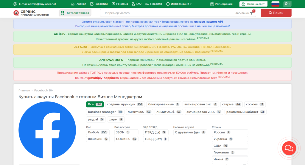Filter by country Россия

[x=230, y=132]
